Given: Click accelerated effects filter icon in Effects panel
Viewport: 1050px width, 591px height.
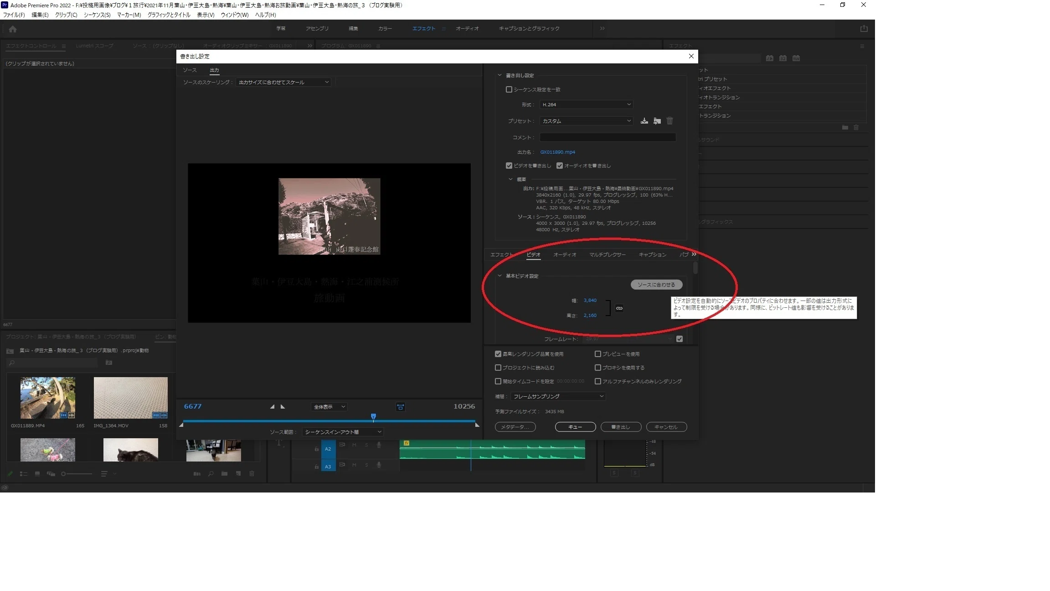Looking at the screenshot, I should click(770, 58).
